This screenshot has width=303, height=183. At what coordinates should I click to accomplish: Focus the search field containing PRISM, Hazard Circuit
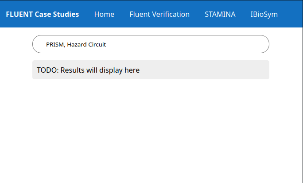[x=151, y=44]
